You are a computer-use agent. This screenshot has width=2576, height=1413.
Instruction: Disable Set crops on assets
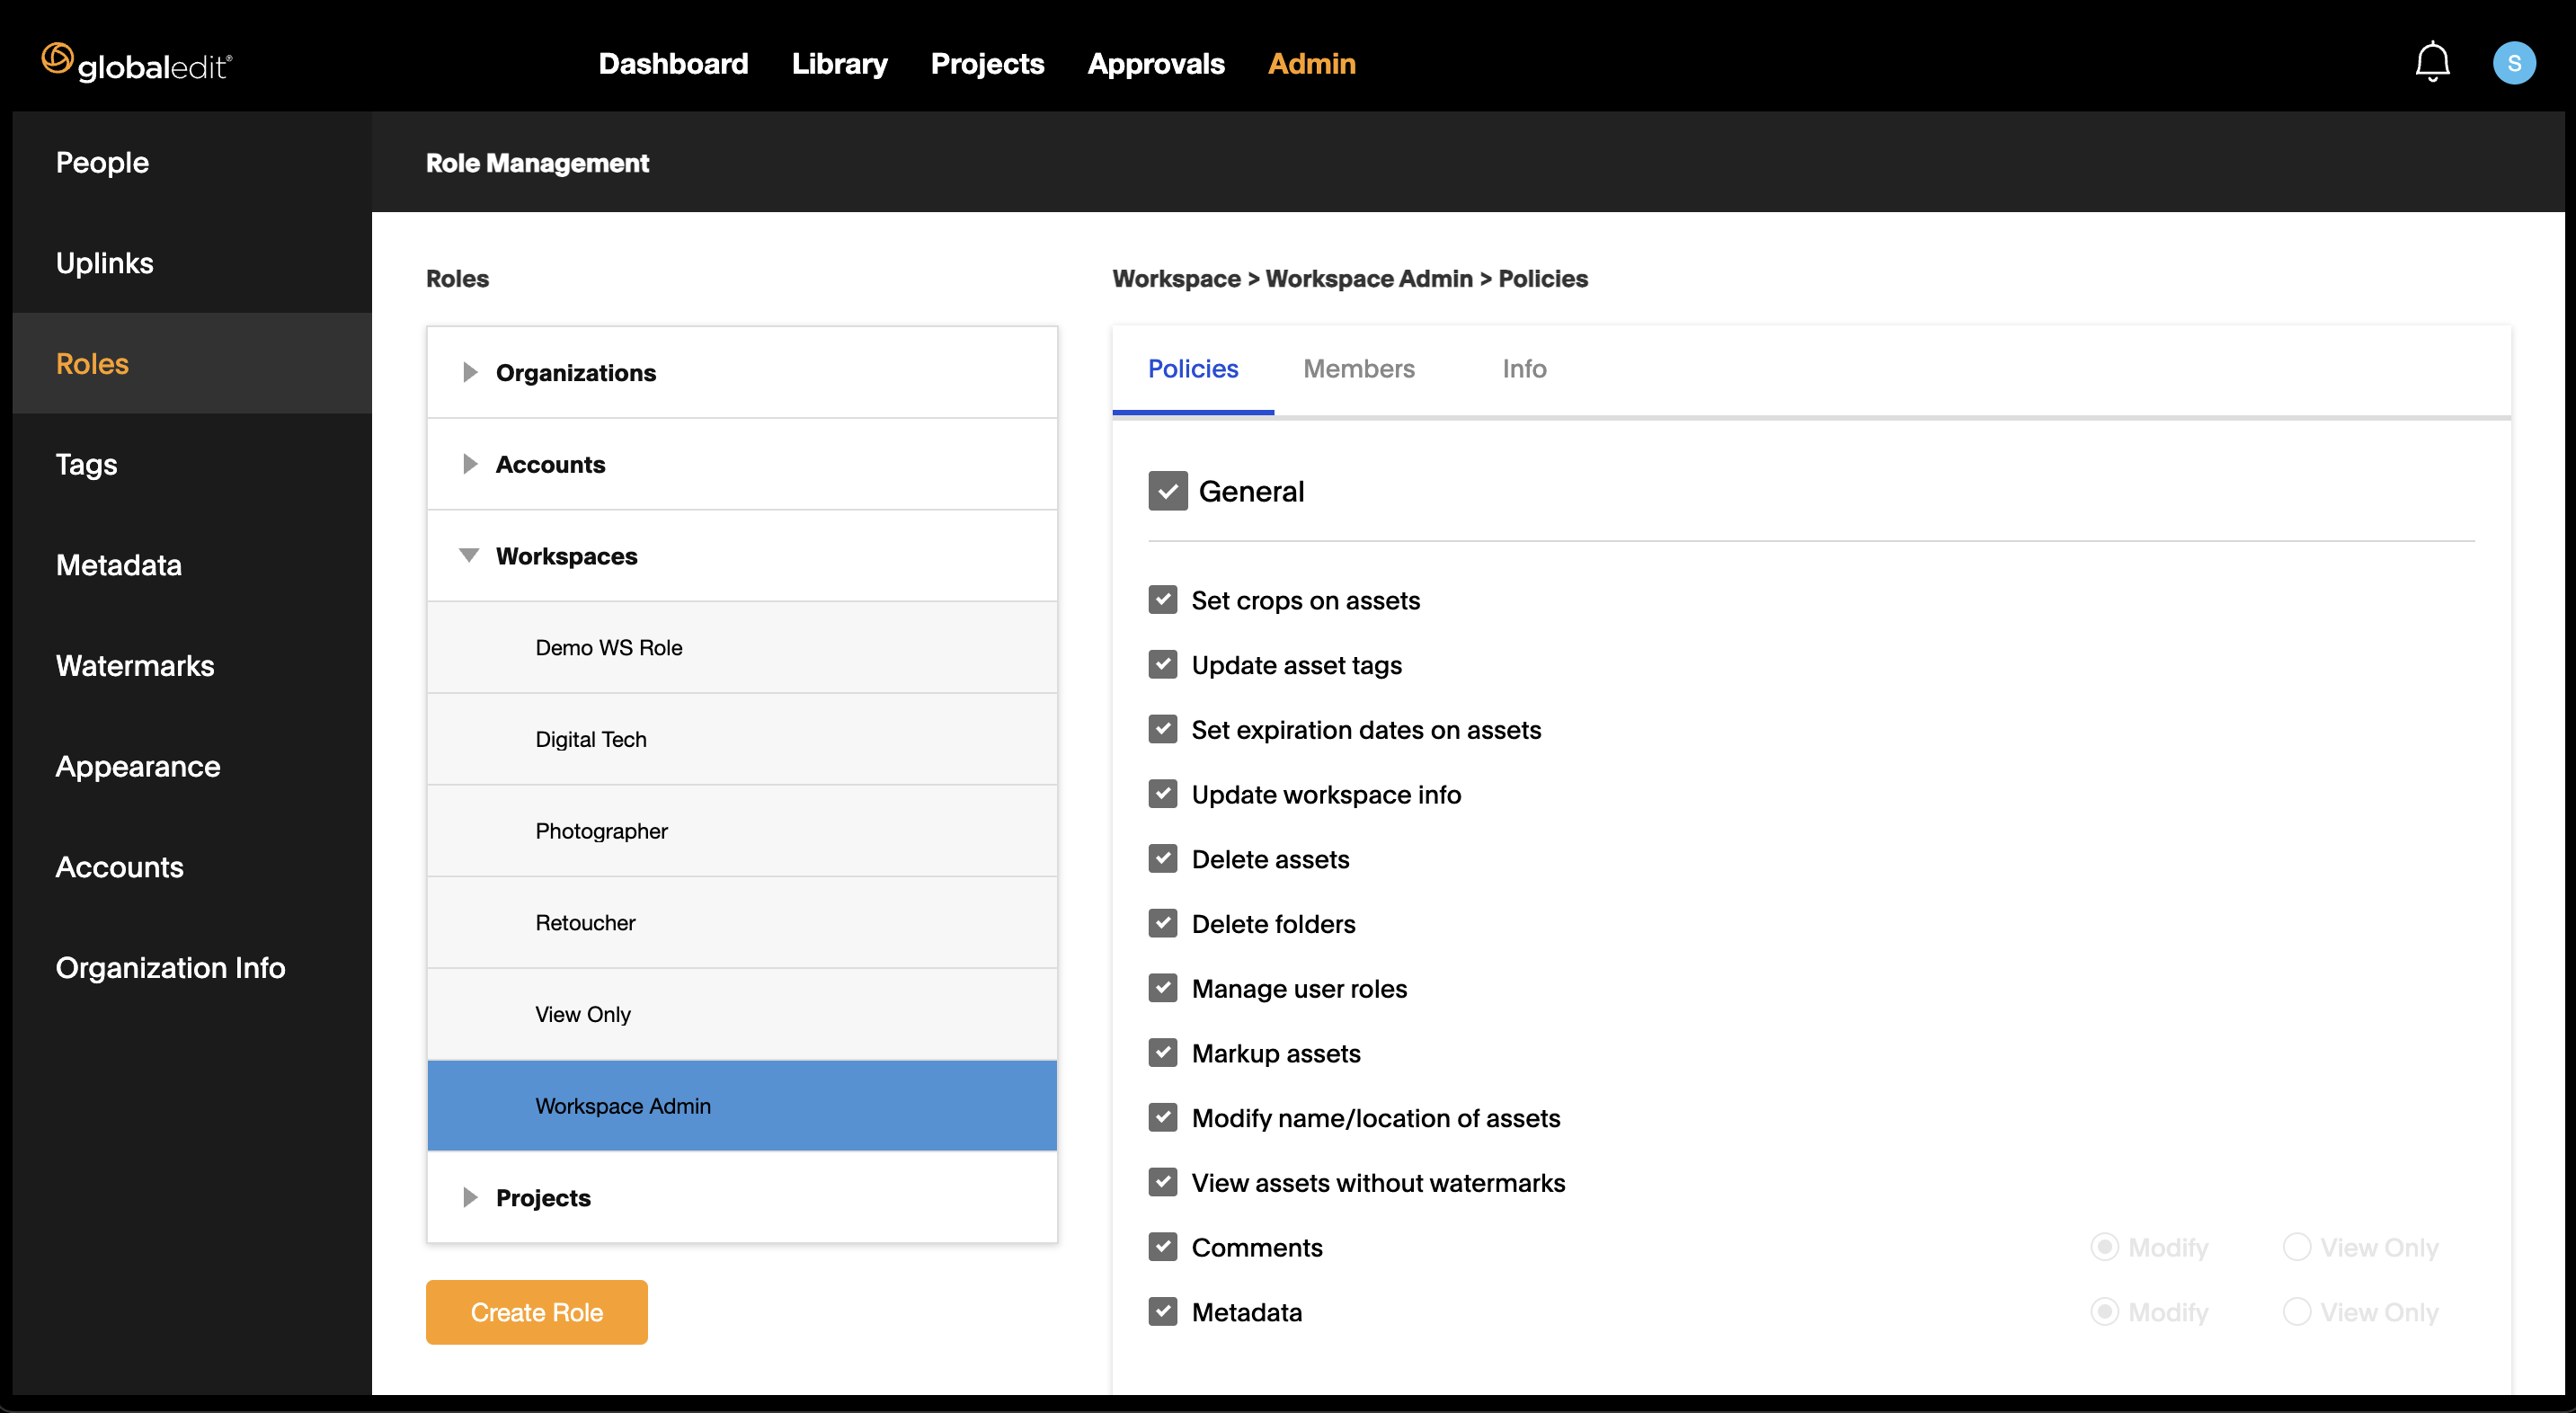click(x=1163, y=600)
